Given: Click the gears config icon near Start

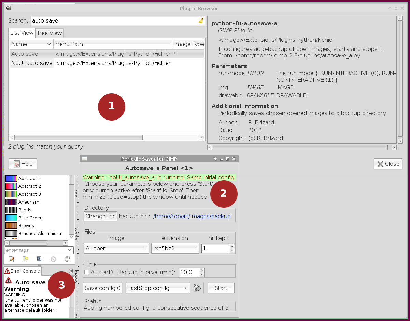Looking at the screenshot, I should coord(197,288).
